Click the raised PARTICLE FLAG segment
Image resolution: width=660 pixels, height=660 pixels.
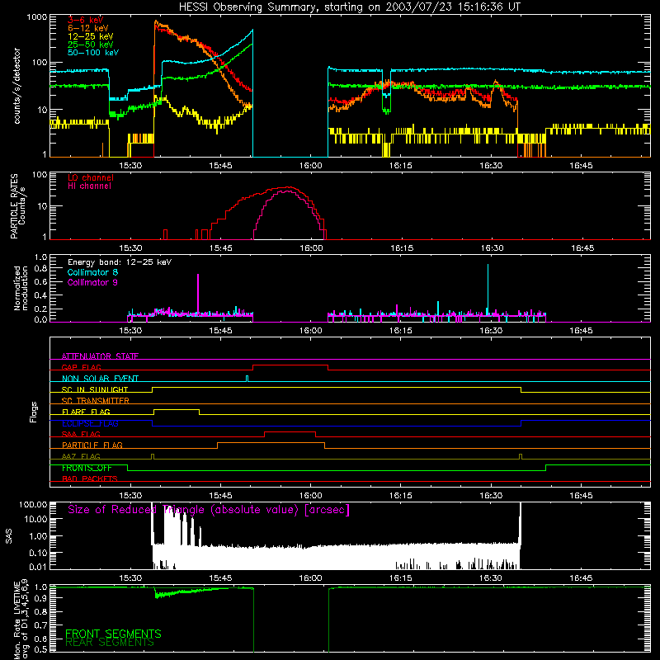coord(271,443)
